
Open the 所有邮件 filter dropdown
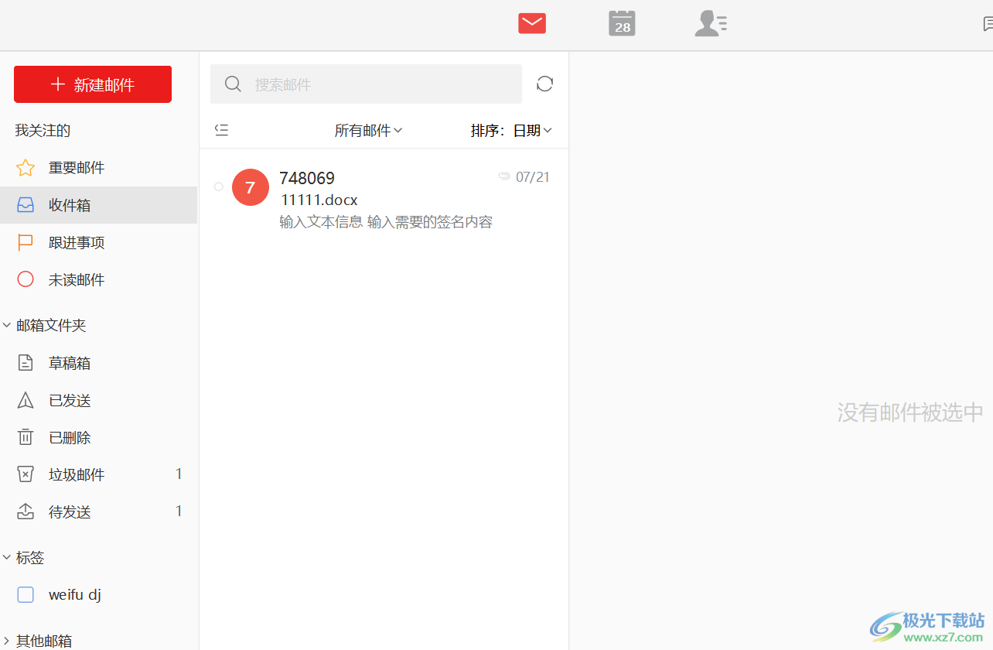[368, 131]
